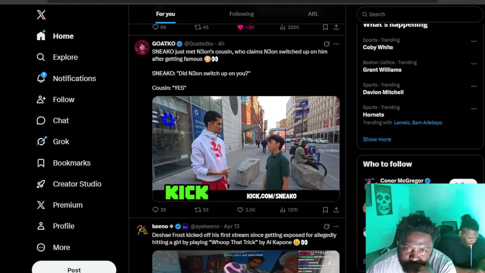The image size is (485, 273).
Task: Open more options for Davion Mitchell trend
Action: 474,86
